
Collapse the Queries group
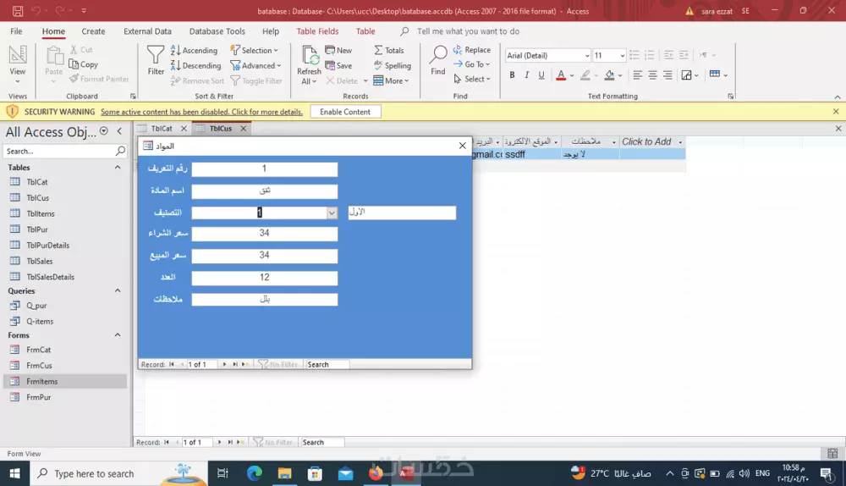pos(117,290)
